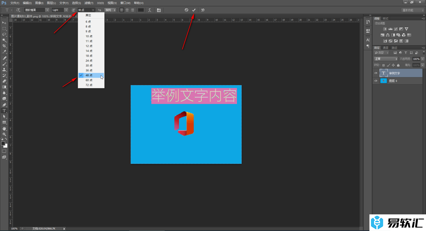
Task: Open the character and paragraph panels
Action: (x=159, y=10)
